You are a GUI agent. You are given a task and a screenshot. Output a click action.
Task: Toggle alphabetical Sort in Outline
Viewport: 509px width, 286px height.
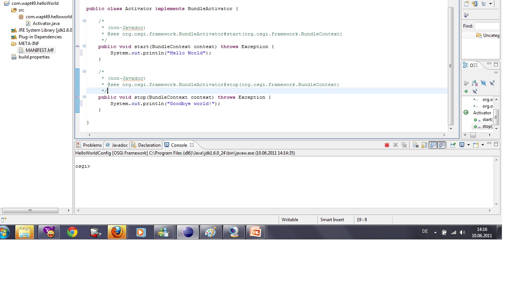click(x=475, y=83)
